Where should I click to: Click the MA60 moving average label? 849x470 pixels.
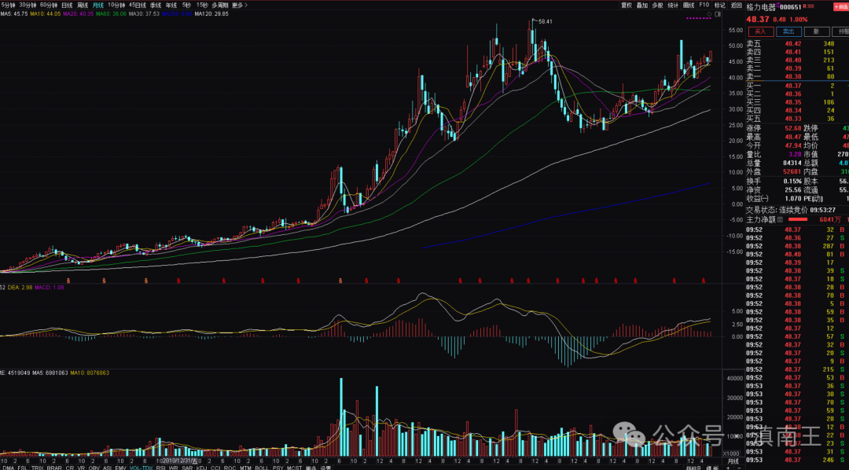click(x=111, y=13)
